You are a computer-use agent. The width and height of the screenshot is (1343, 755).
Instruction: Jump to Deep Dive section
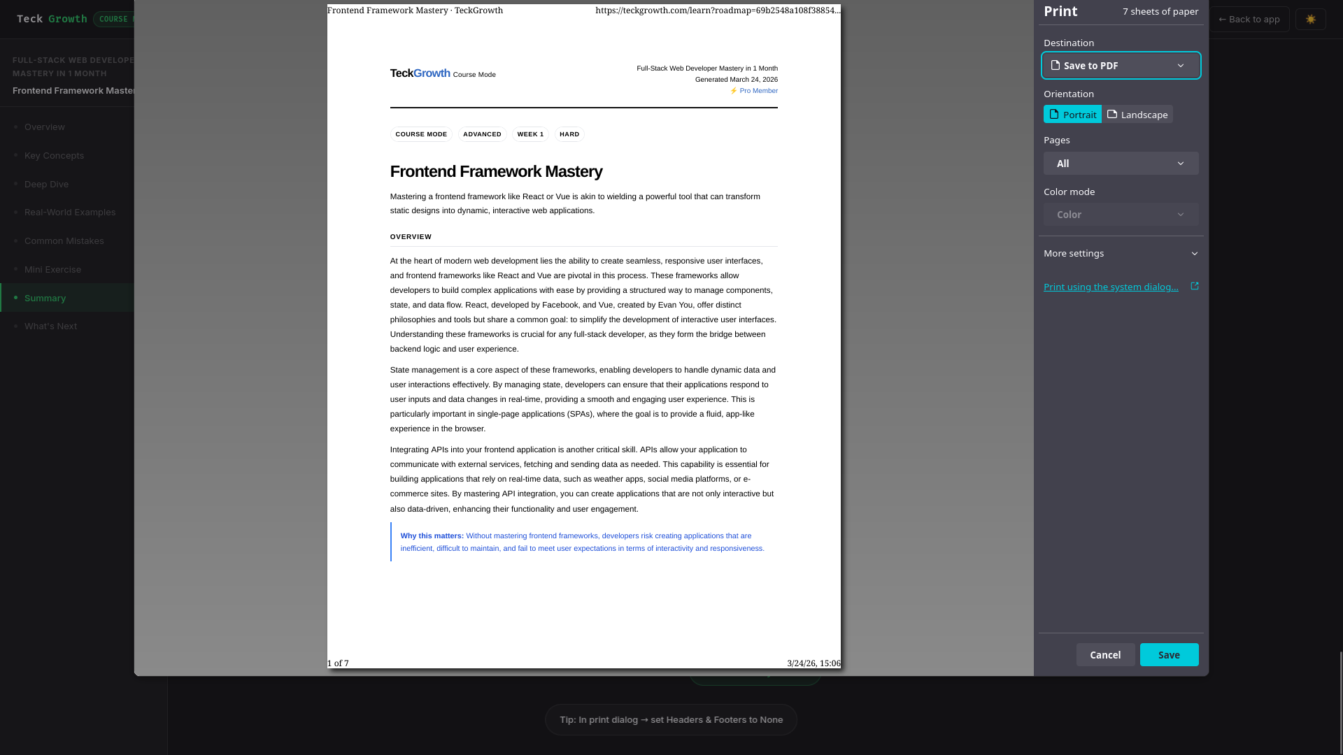[46, 185]
